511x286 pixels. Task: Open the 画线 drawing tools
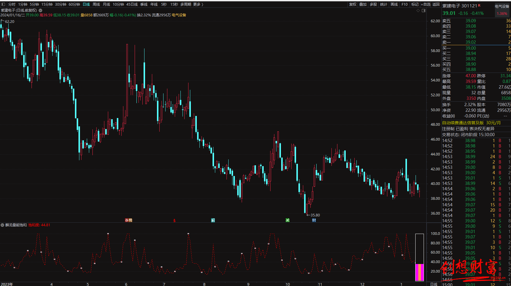(394, 4)
